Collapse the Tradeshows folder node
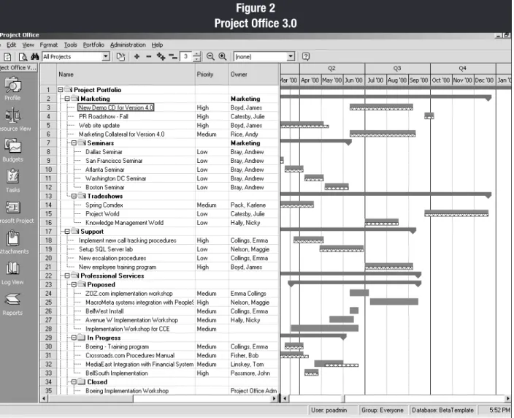This screenshot has height=418, width=514. [x=74, y=196]
